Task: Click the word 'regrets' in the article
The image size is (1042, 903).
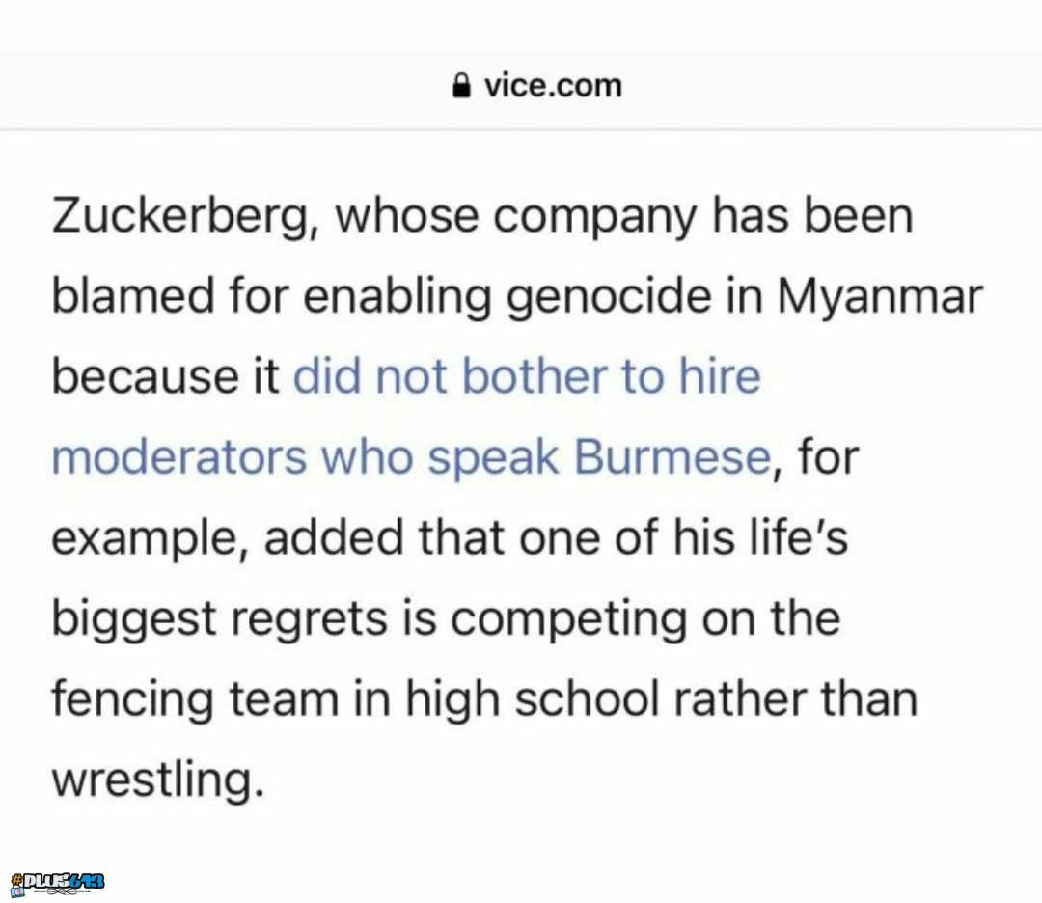Action: [309, 618]
